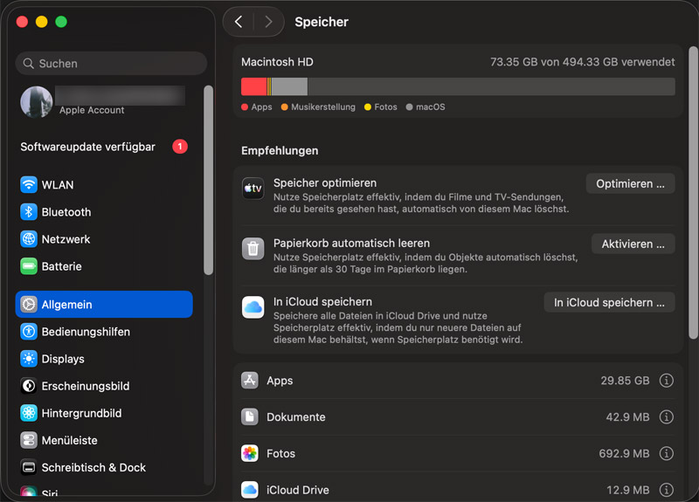Click the trash can Papierkorb icon
The image size is (699, 502).
click(x=253, y=248)
